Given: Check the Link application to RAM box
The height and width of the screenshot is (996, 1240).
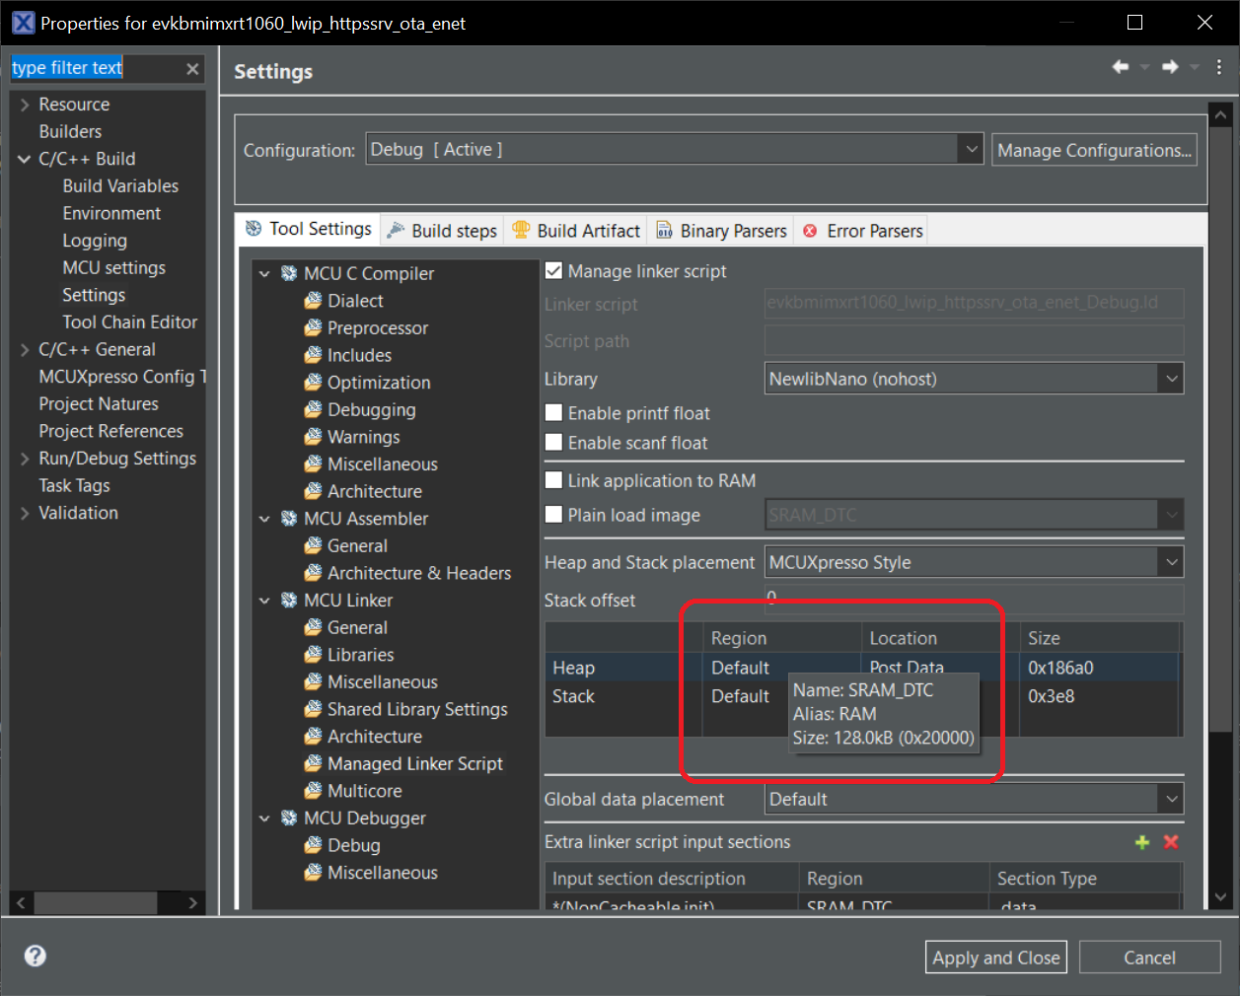Looking at the screenshot, I should point(553,480).
